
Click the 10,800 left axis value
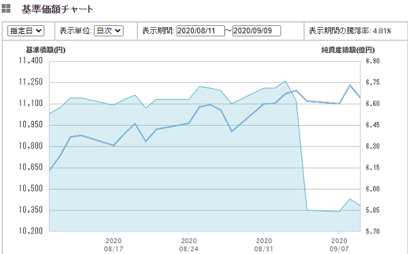pos(31,146)
